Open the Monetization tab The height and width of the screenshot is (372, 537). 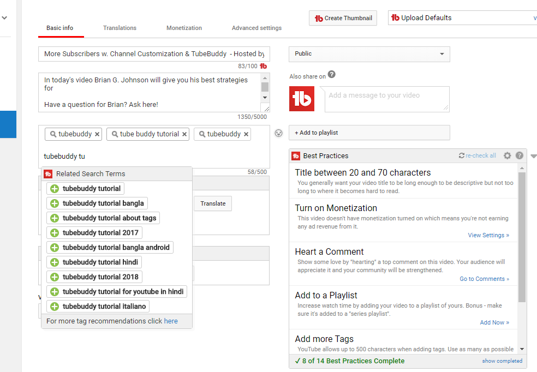(184, 28)
